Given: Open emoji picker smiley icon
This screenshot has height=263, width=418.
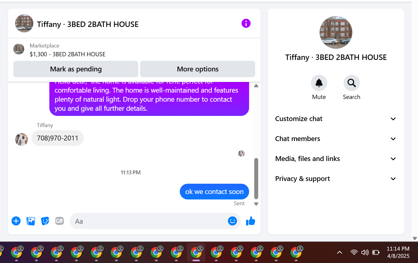Looking at the screenshot, I should tap(232, 221).
